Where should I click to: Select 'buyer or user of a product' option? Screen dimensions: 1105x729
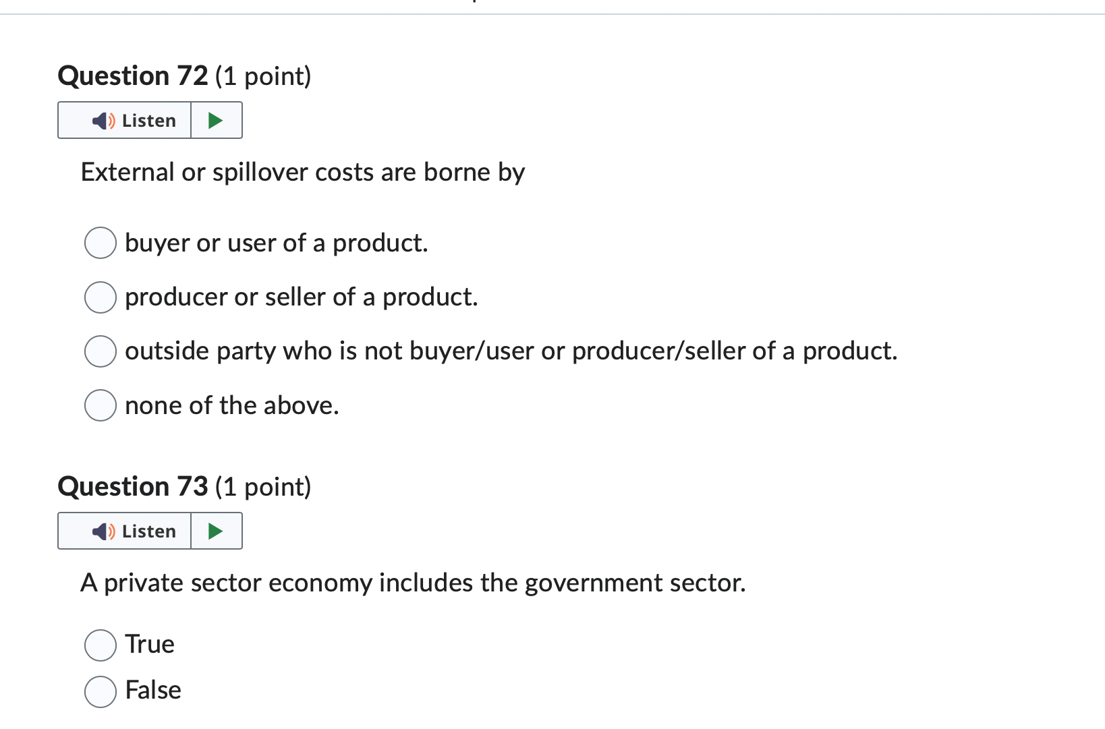pyautogui.click(x=100, y=243)
